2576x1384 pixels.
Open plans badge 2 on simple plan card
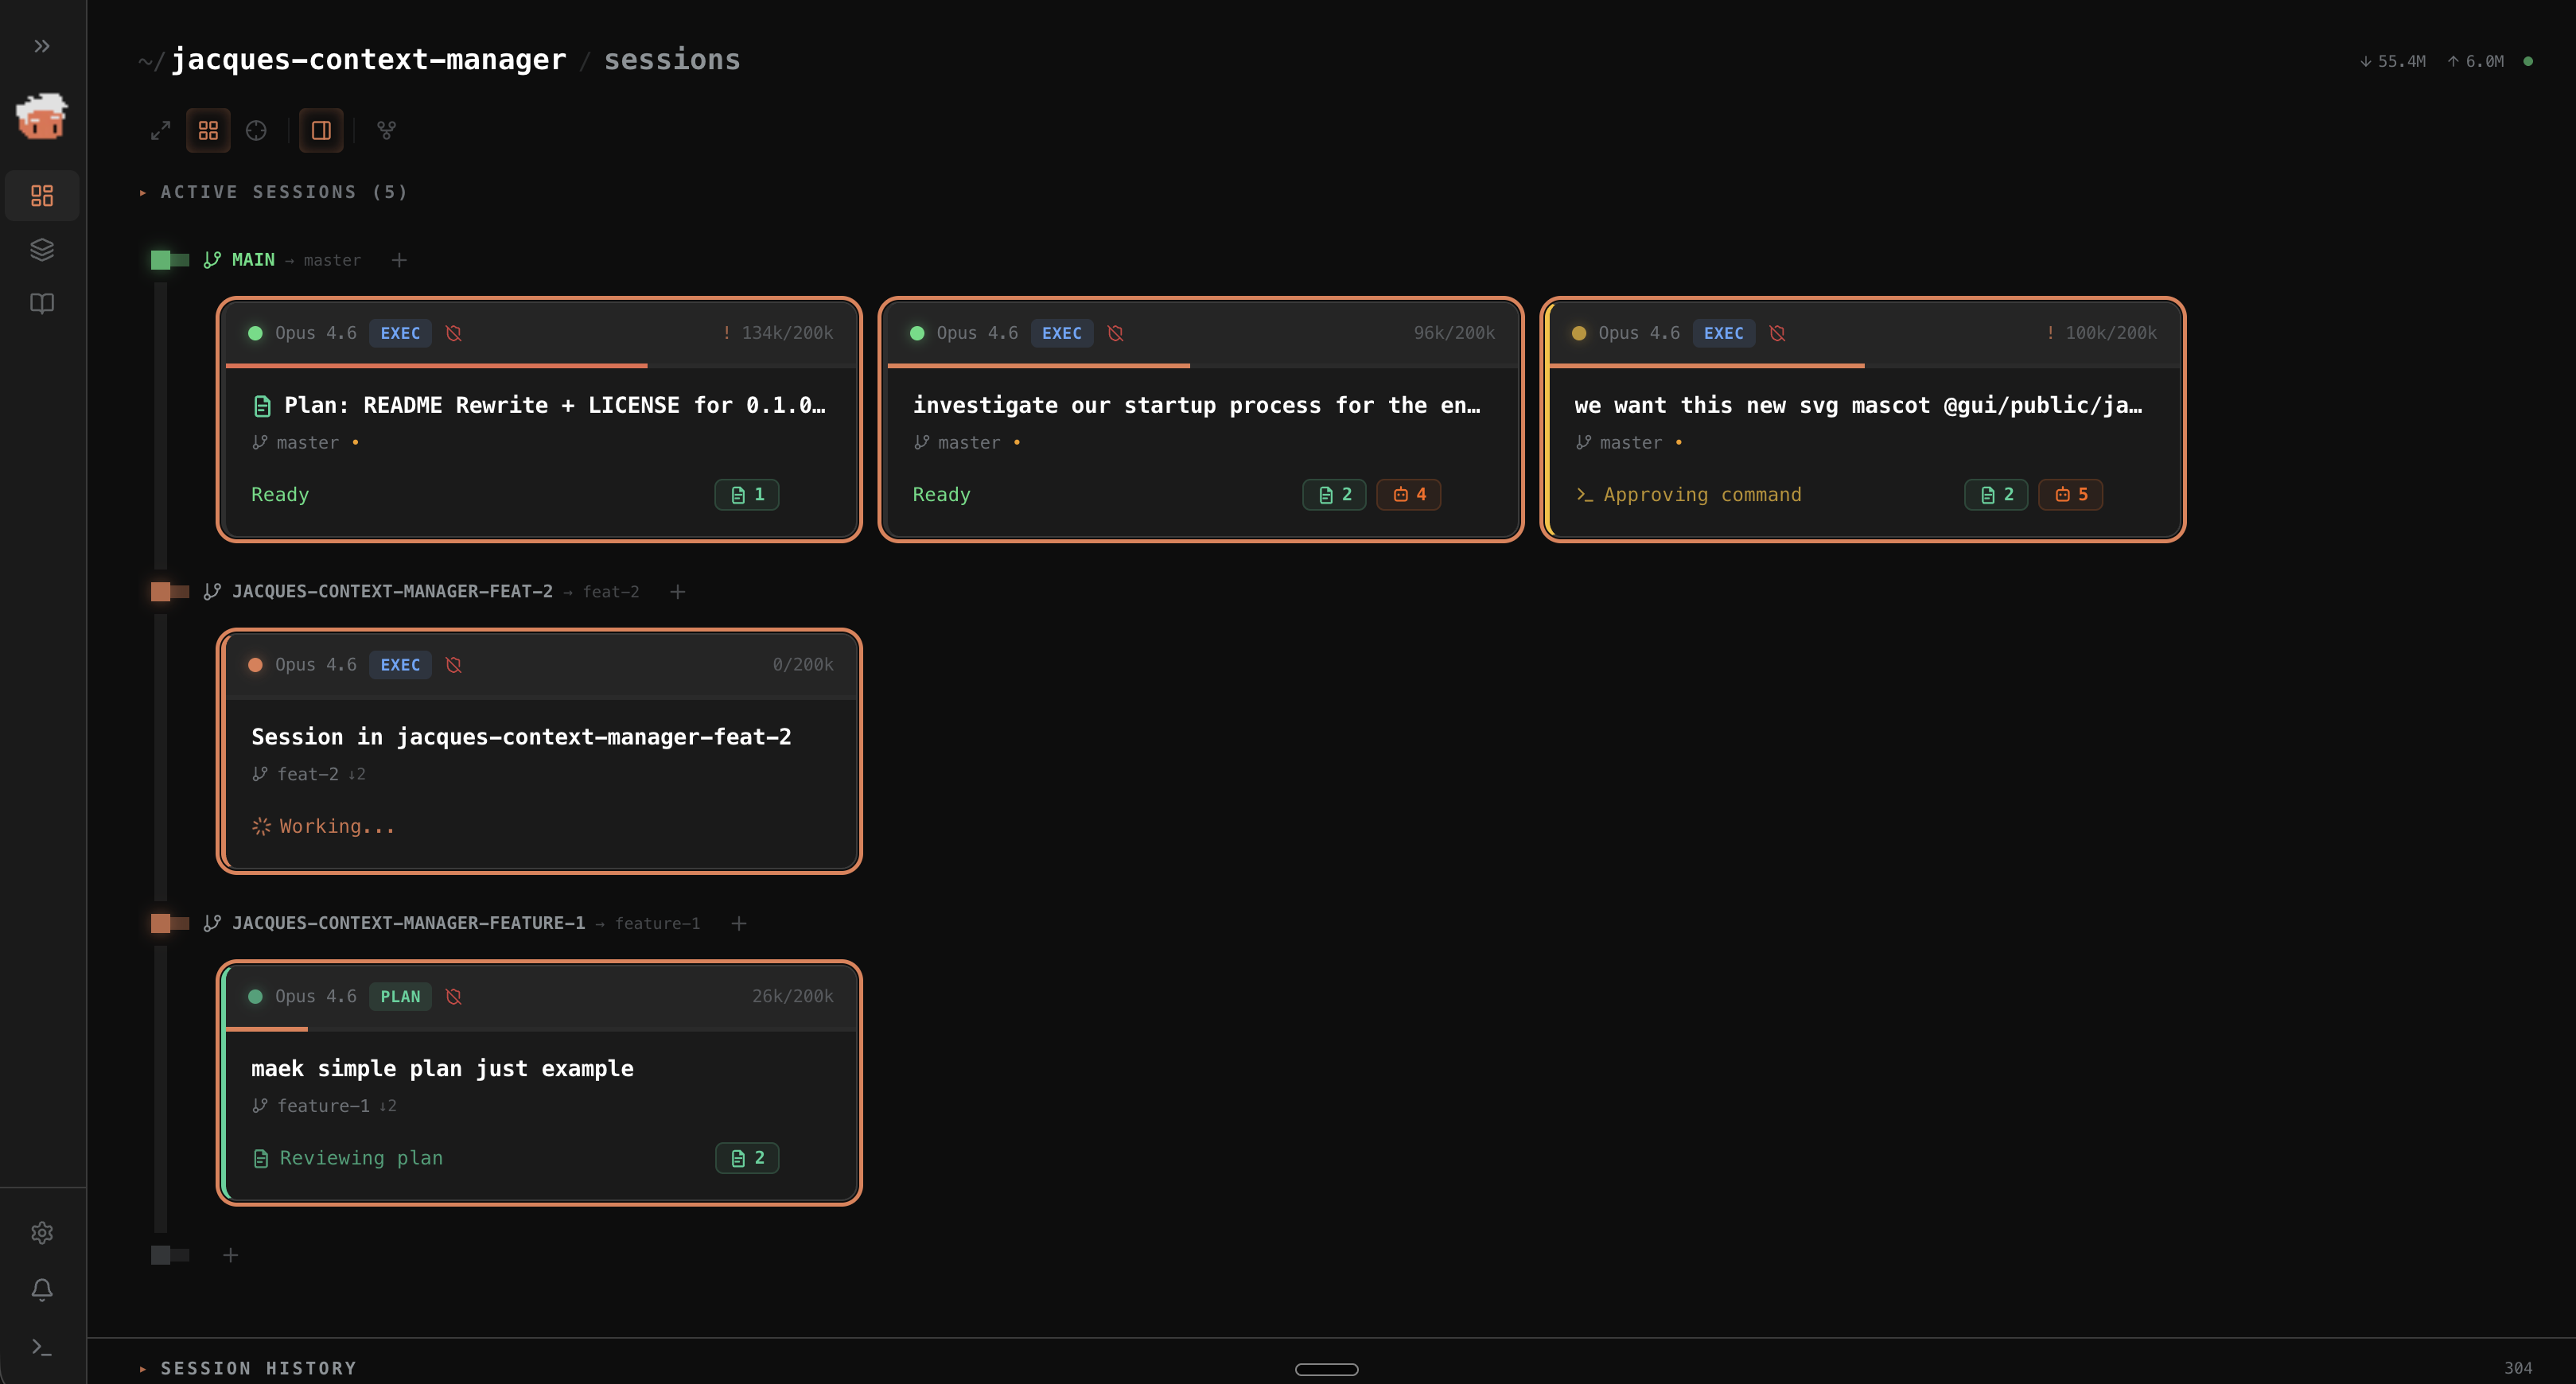(747, 1158)
